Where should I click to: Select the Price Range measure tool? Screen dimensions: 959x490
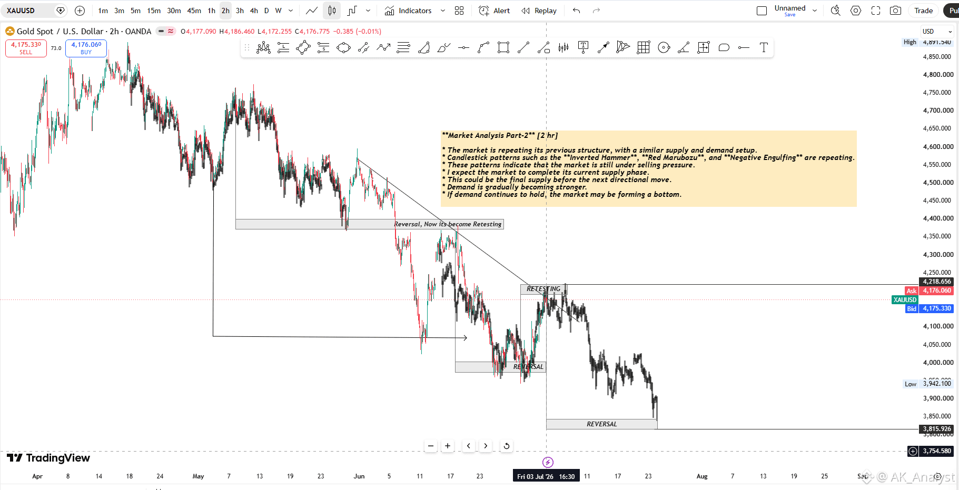704,48
